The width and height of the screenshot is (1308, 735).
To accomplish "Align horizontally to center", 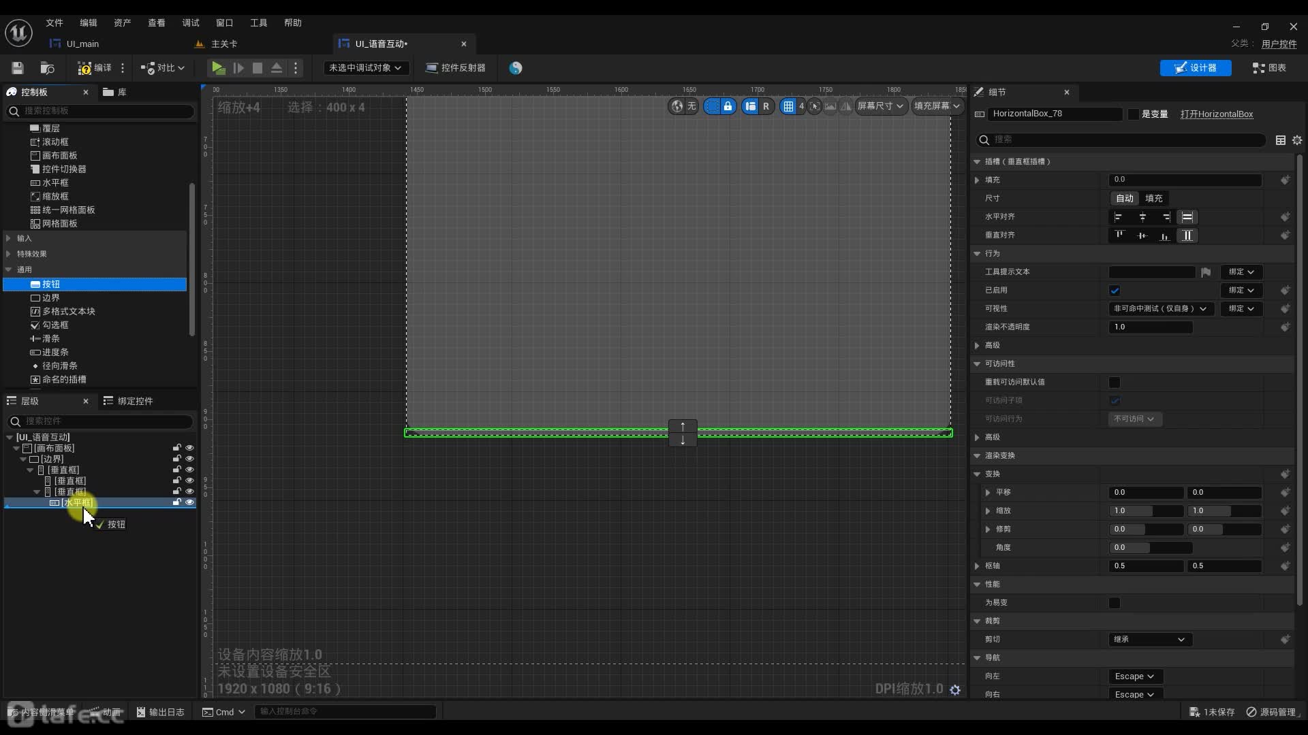I will pos(1142,217).
